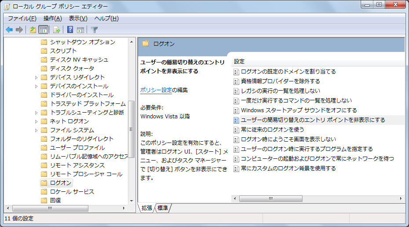Switch to the 拡張 tab
This screenshot has width=409, height=227.
click(x=147, y=208)
